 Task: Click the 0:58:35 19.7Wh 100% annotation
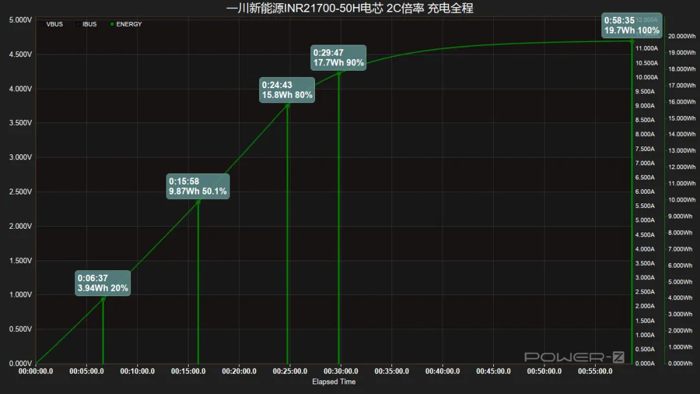coord(632,25)
